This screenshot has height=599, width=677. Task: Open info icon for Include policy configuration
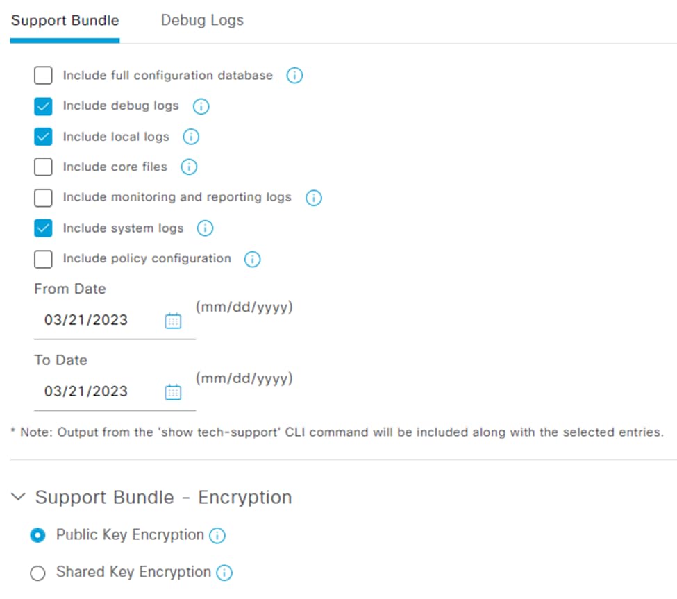pyautogui.click(x=252, y=260)
